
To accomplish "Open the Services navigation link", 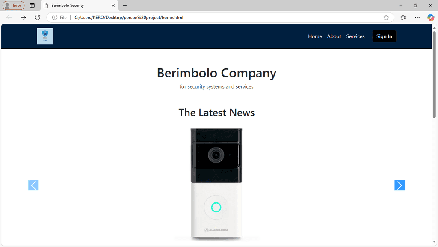I will tap(355, 36).
